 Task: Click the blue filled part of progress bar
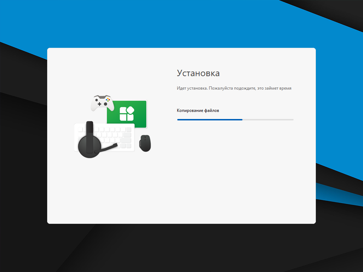pos(209,120)
